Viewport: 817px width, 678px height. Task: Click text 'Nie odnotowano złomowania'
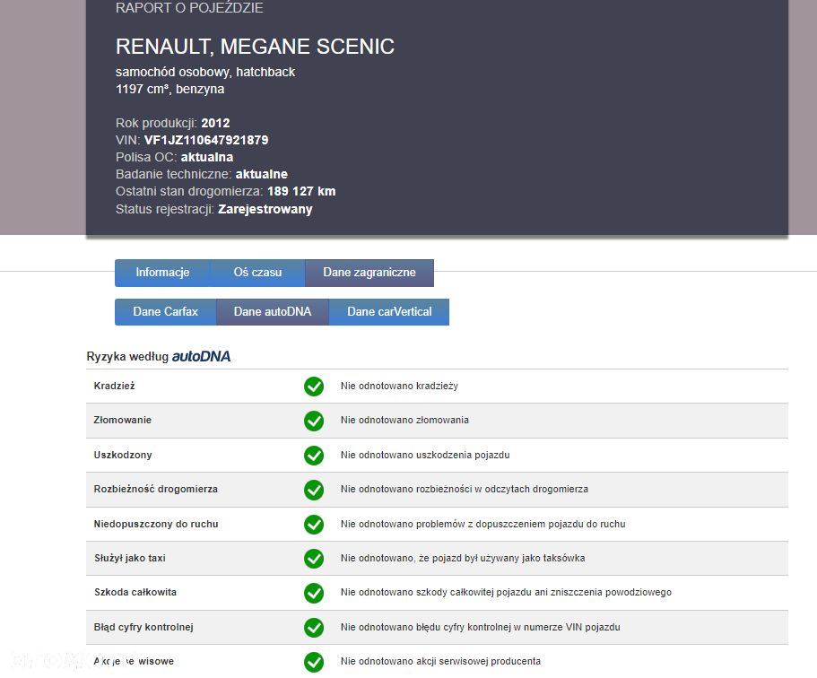tap(404, 420)
